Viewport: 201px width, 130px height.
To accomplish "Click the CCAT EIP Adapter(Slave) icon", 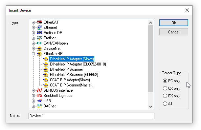I will tap(46, 80).
